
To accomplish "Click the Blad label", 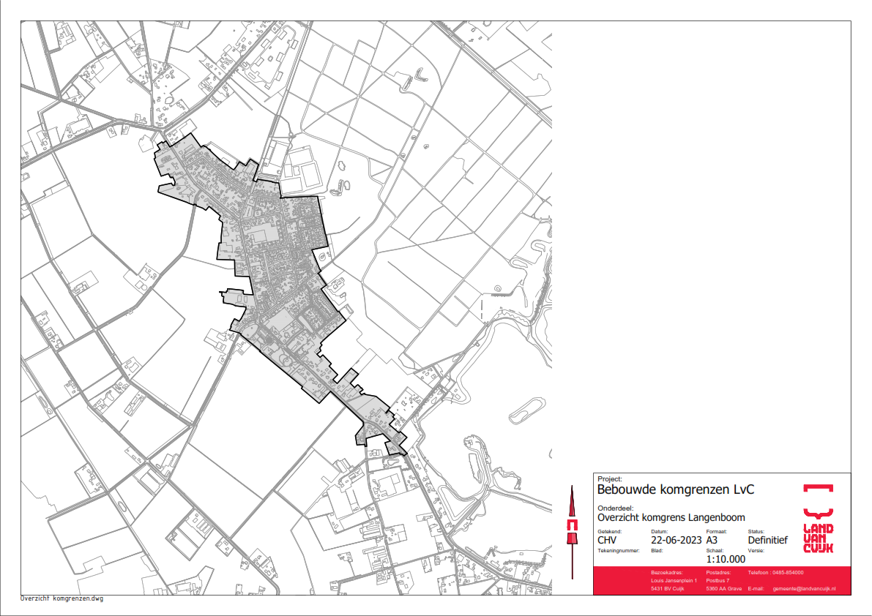I will click(656, 550).
